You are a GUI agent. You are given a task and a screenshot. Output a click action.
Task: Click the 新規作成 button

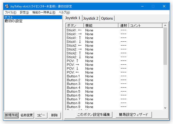pos(11,115)
